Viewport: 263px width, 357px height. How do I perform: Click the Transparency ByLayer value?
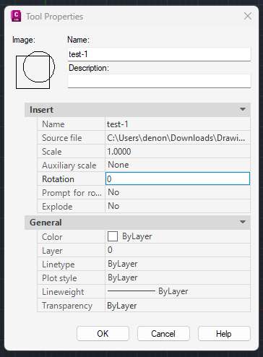point(178,306)
